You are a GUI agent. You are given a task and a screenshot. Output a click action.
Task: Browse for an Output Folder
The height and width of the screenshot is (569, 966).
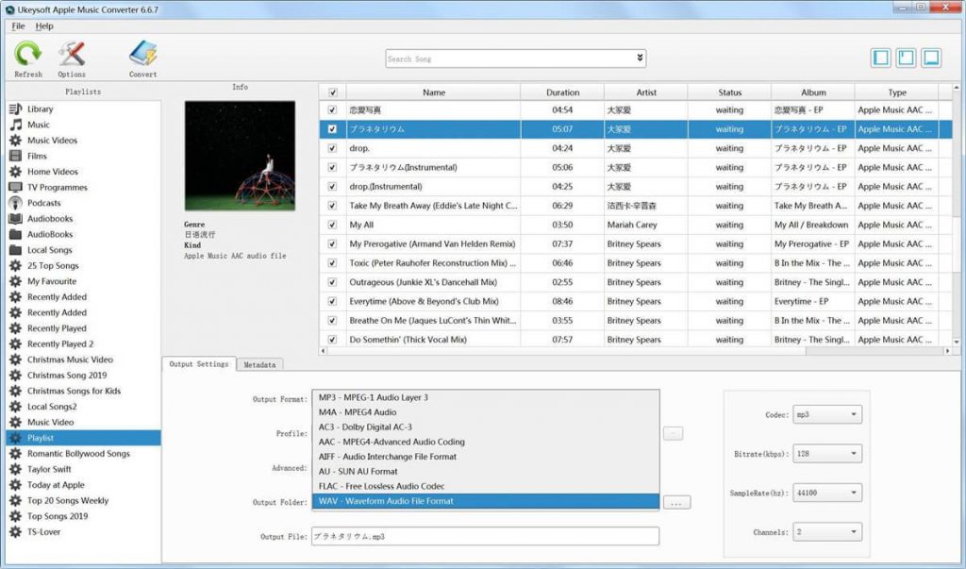(x=675, y=502)
